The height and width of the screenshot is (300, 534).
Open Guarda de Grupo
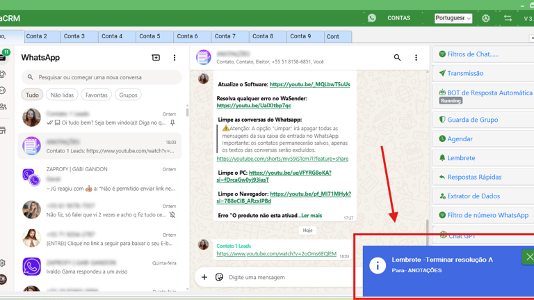484,120
